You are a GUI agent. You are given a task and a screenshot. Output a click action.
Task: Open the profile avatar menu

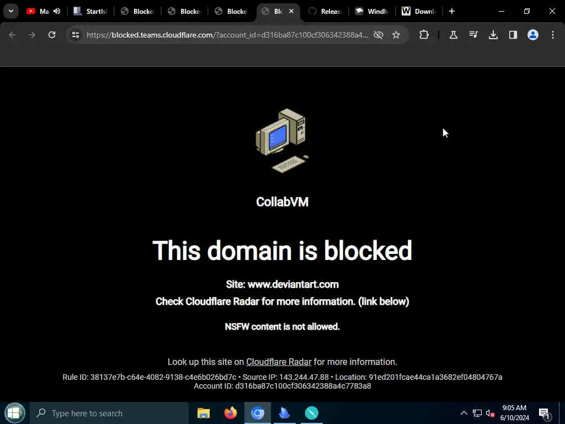tap(533, 35)
